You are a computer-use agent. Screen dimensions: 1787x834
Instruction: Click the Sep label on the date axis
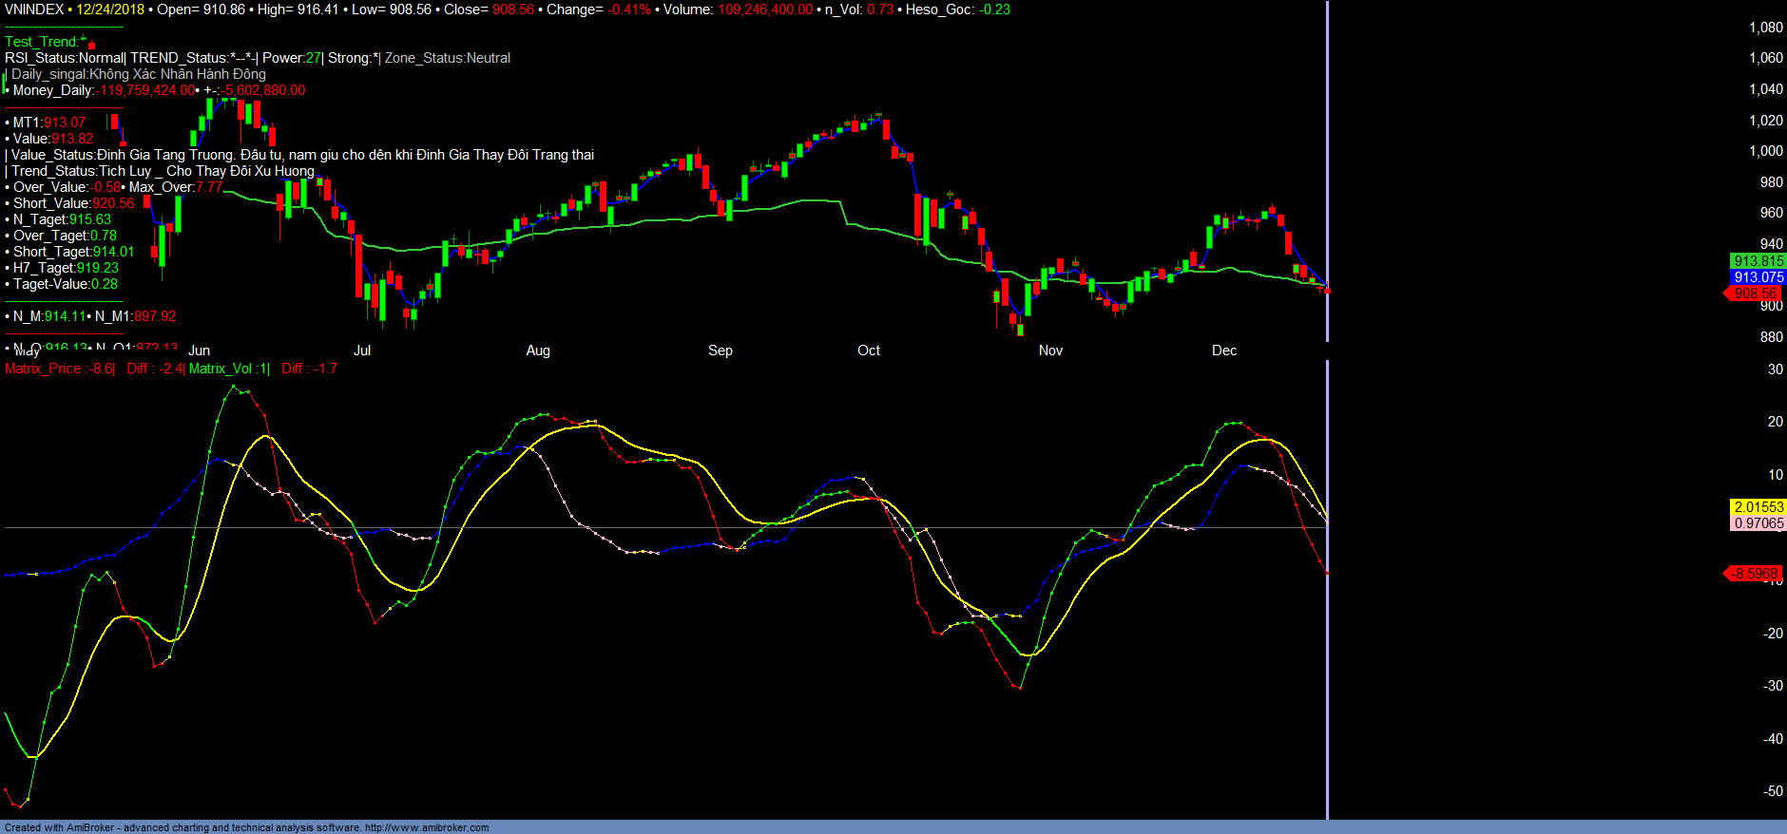click(720, 351)
